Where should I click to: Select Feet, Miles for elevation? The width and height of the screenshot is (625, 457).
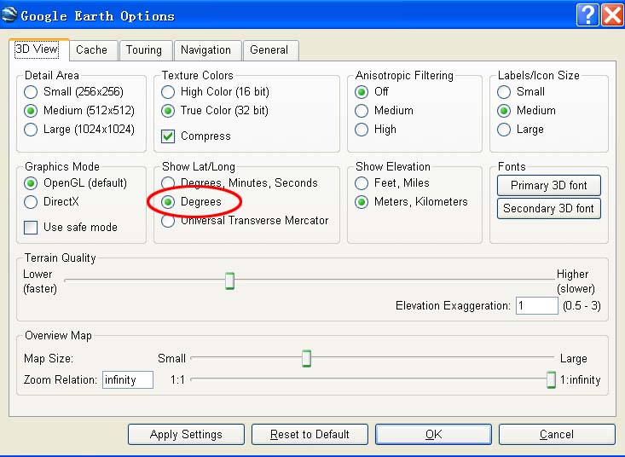(362, 183)
